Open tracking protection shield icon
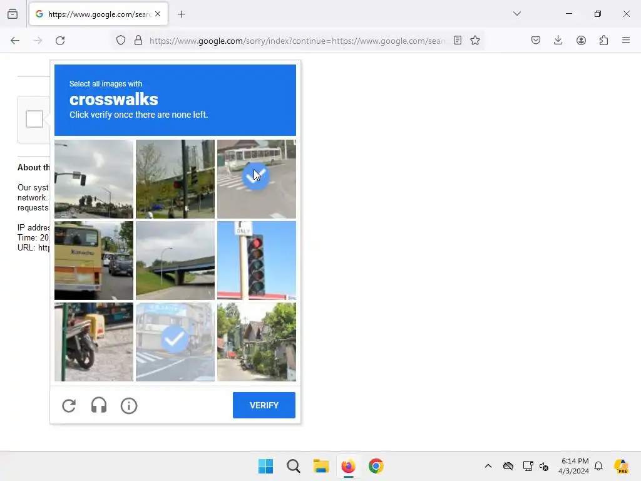Image resolution: width=641 pixels, height=481 pixels. [x=121, y=41]
